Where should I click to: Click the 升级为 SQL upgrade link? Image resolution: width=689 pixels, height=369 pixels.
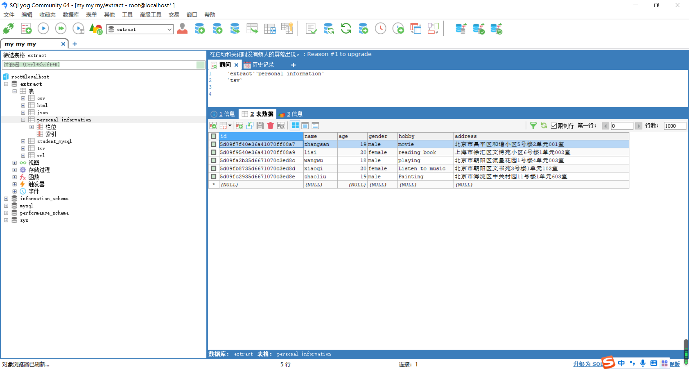coord(587,364)
